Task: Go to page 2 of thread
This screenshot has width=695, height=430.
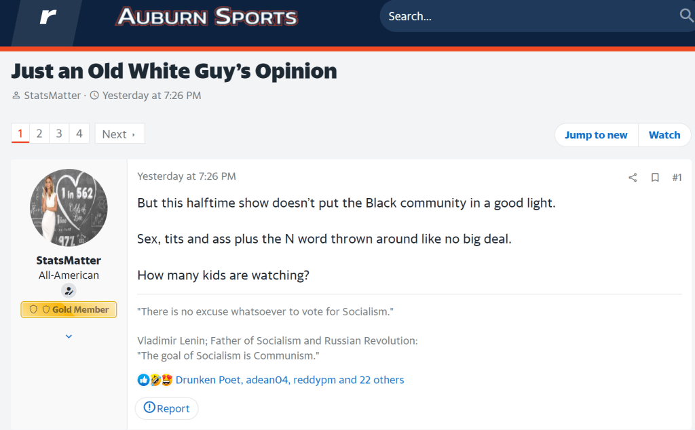Action: 39,134
